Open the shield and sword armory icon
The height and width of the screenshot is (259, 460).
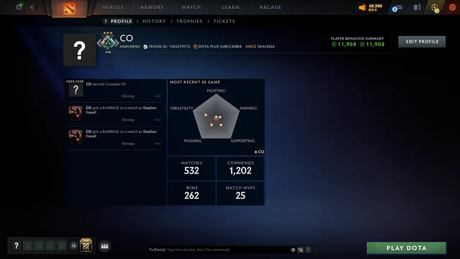coord(417,7)
